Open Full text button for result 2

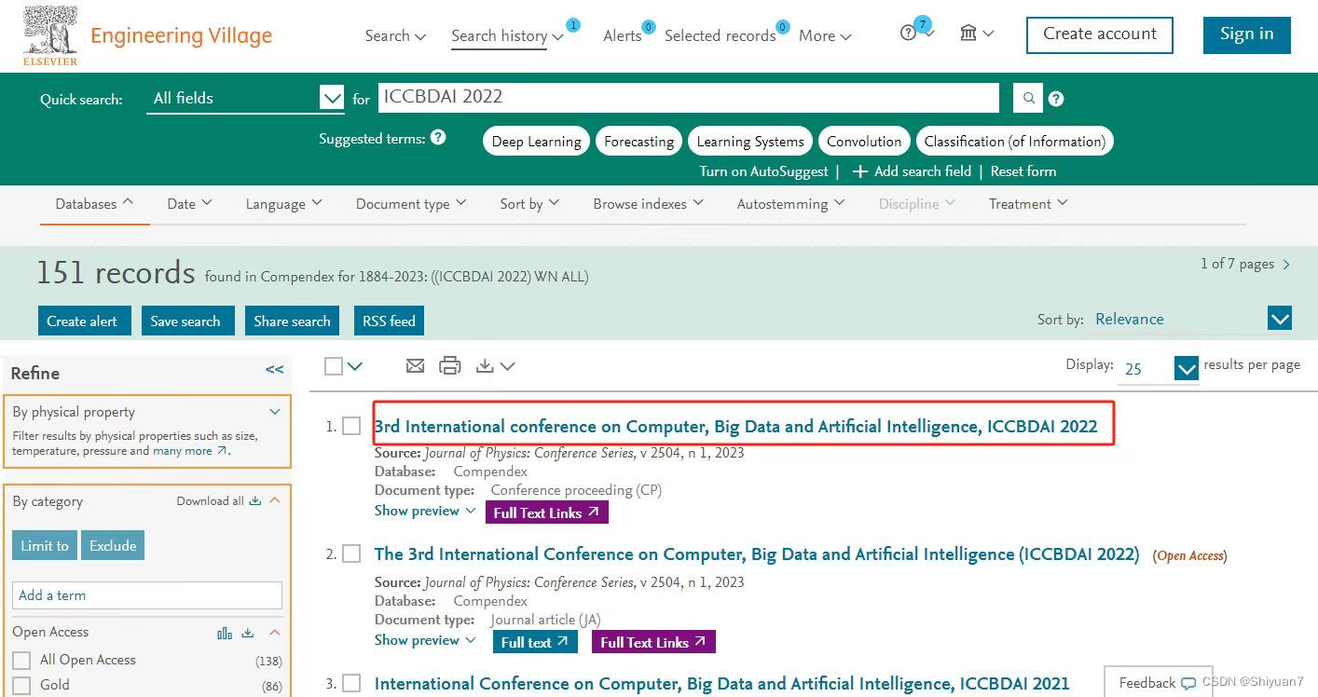pos(535,642)
